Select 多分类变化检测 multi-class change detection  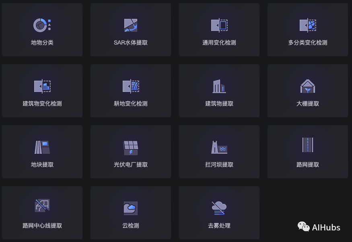point(307,24)
